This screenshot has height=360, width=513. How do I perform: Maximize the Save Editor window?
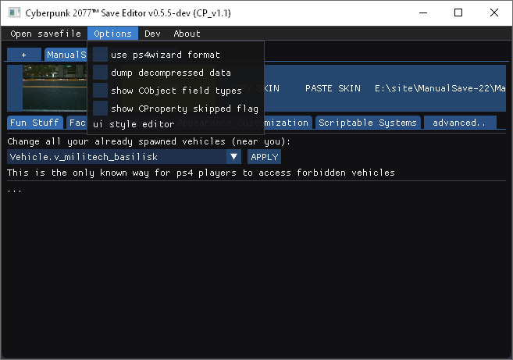(458, 12)
